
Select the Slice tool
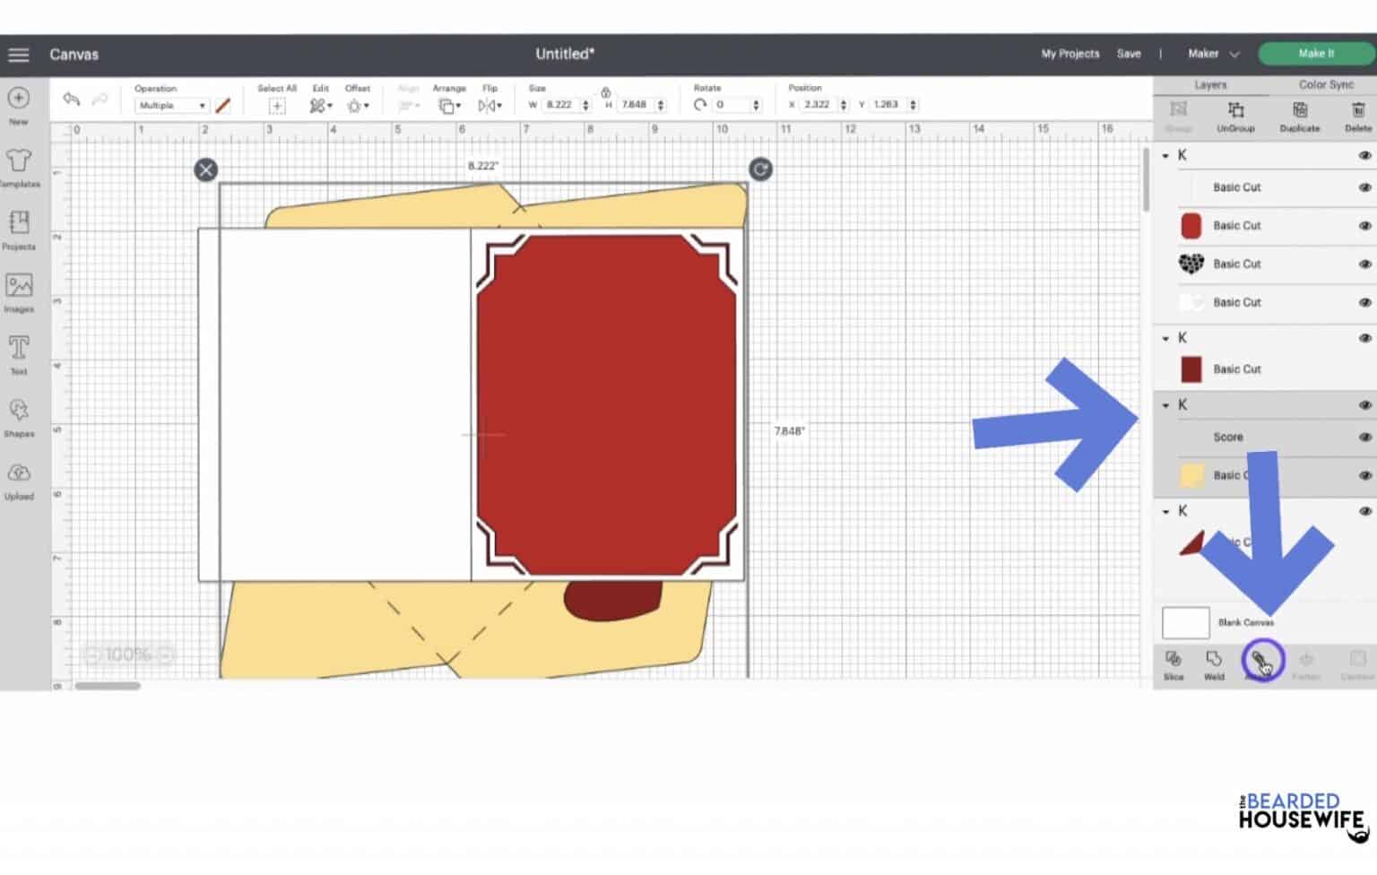(x=1173, y=663)
